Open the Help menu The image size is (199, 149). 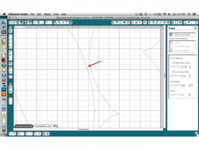tap(64, 14)
